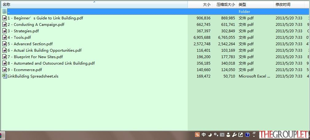Click the blue help question mark icon
Image resolution: width=310 pixels, height=140 pixels.
coord(247,135)
